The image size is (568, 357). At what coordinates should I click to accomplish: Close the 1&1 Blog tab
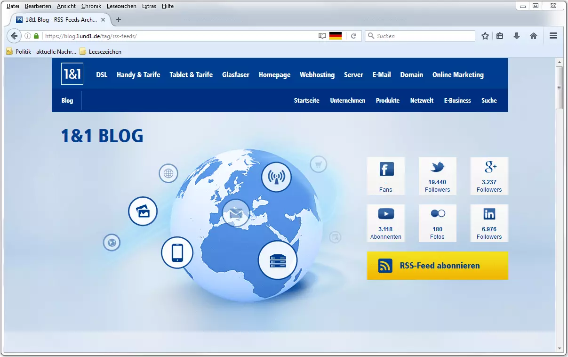(103, 20)
